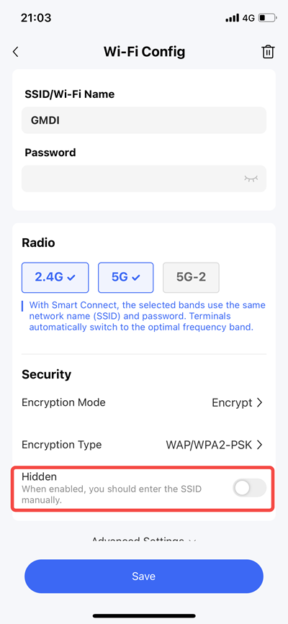Tap the back arrow icon
The height and width of the screenshot is (624, 288).
[16, 52]
